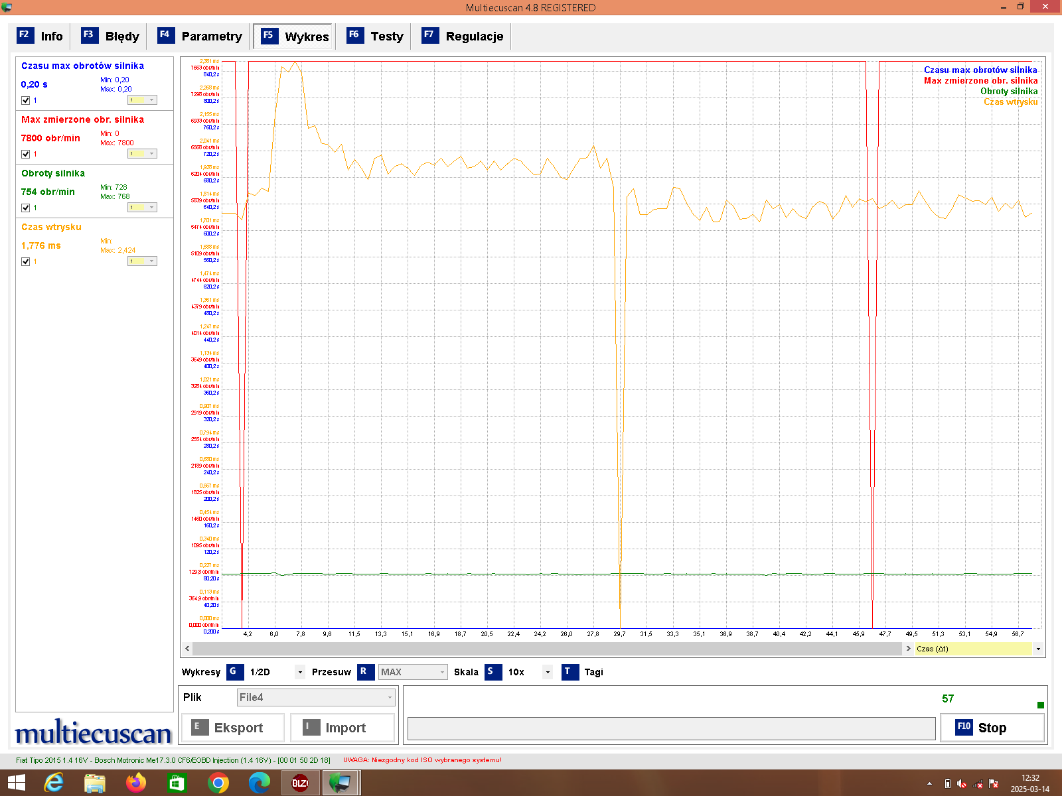Open scale dropdown for Czasu max obrotów
This screenshot has height=796, width=1062.
tap(142, 100)
